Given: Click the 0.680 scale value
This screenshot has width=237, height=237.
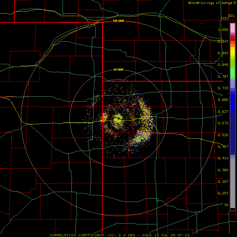Looking at the screenshot, I should 223,100.
